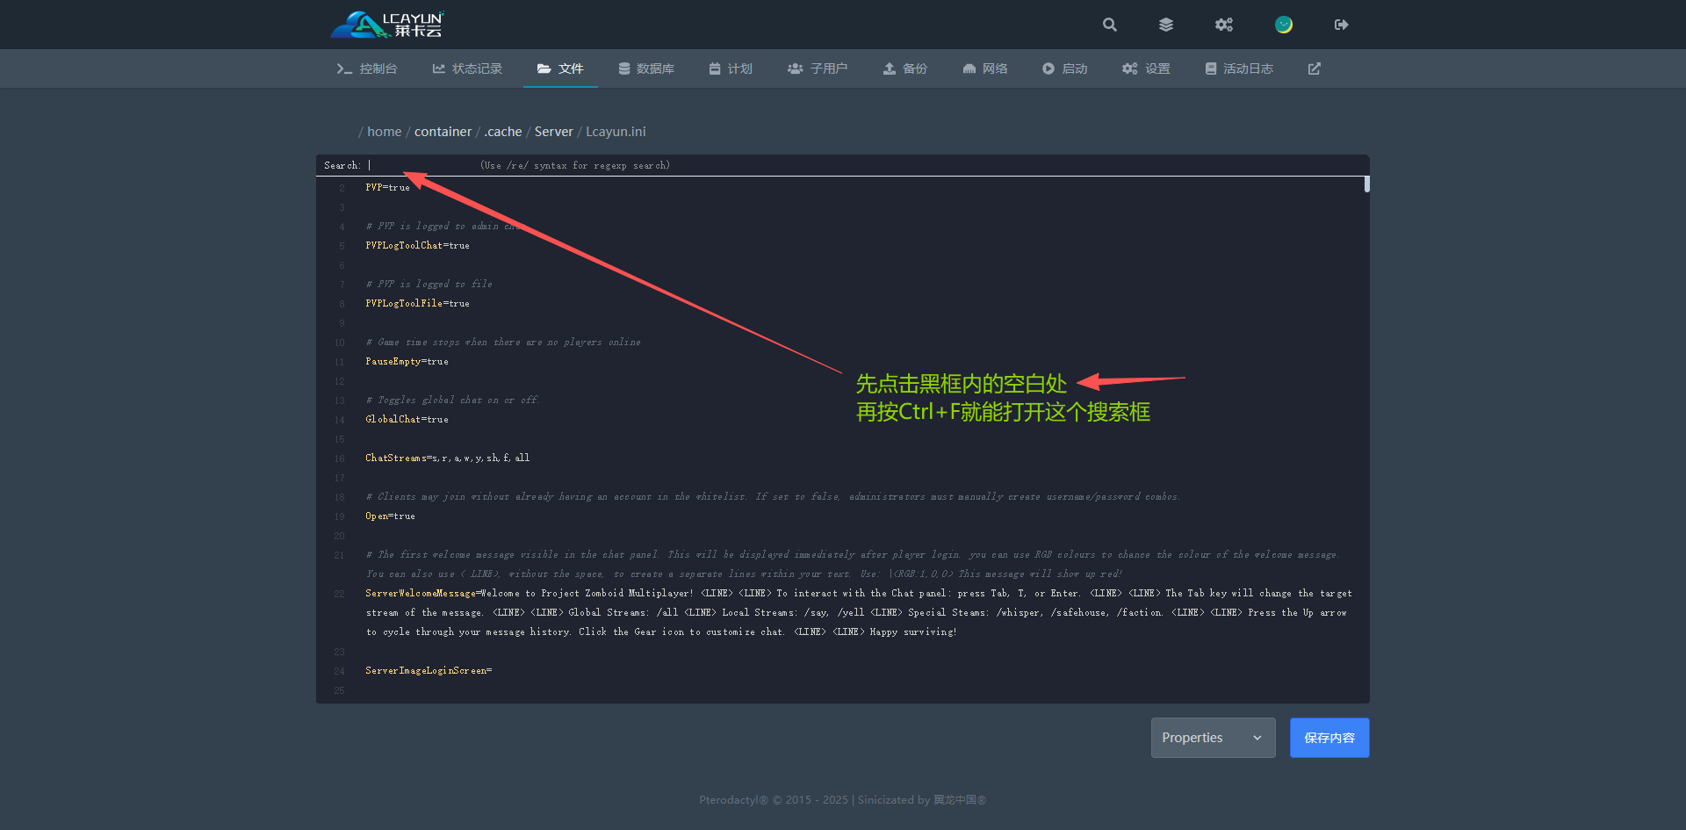This screenshot has height=830, width=1686.
Task: Open the external link icon in navigation
Action: (x=1314, y=69)
